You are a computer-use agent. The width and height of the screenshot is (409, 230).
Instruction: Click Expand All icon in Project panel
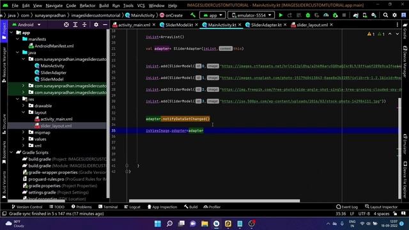75,24
